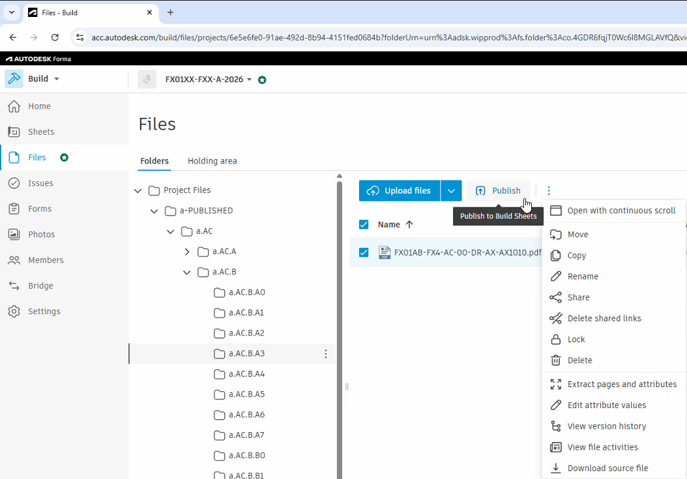
Task: Choose Move from the context menu
Action: pyautogui.click(x=613, y=235)
